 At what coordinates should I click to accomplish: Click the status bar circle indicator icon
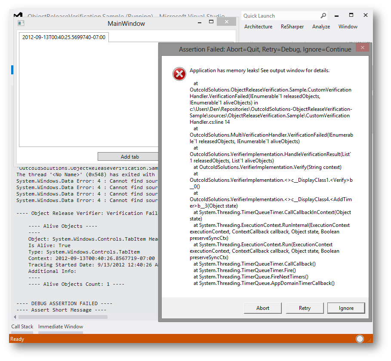[x=360, y=339]
